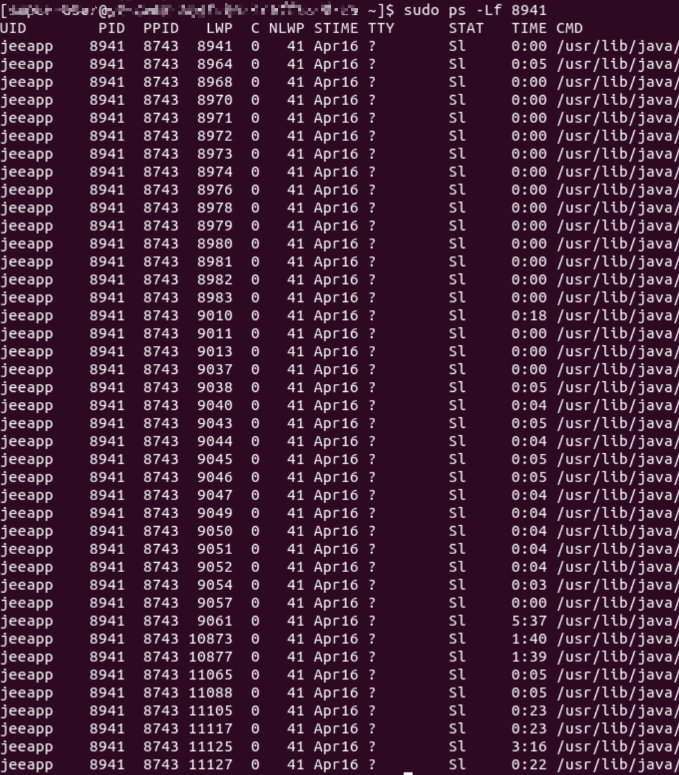
Task: Click the CMD column header
Action: 570,28
